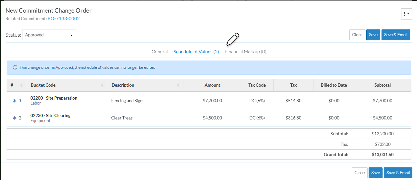Screen dimensions: 417x180
Task: Select the 02200 - Site Preparation budget code
Action: pos(54,98)
